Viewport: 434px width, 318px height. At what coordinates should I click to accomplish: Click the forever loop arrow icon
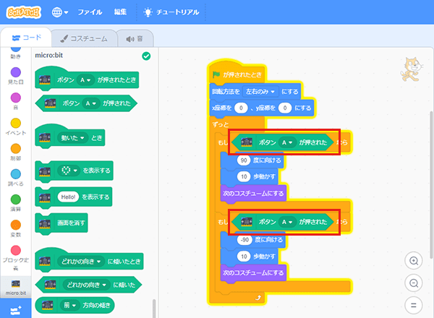tap(258, 298)
